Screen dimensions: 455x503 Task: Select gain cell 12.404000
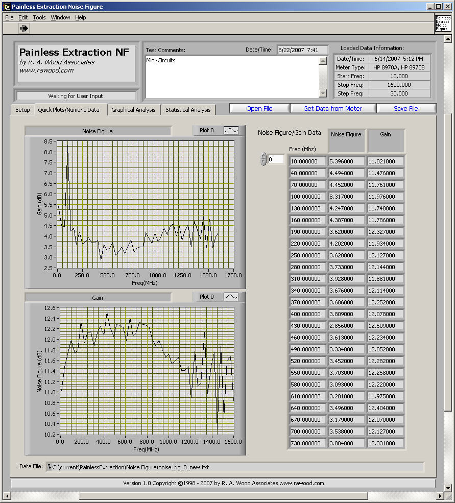386,408
